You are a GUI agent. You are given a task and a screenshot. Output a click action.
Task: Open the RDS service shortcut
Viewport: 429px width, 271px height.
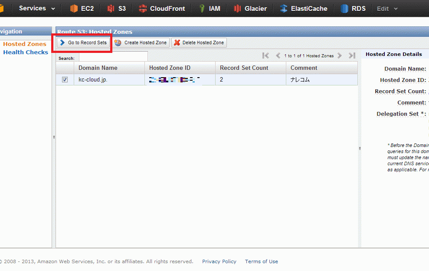(x=353, y=9)
